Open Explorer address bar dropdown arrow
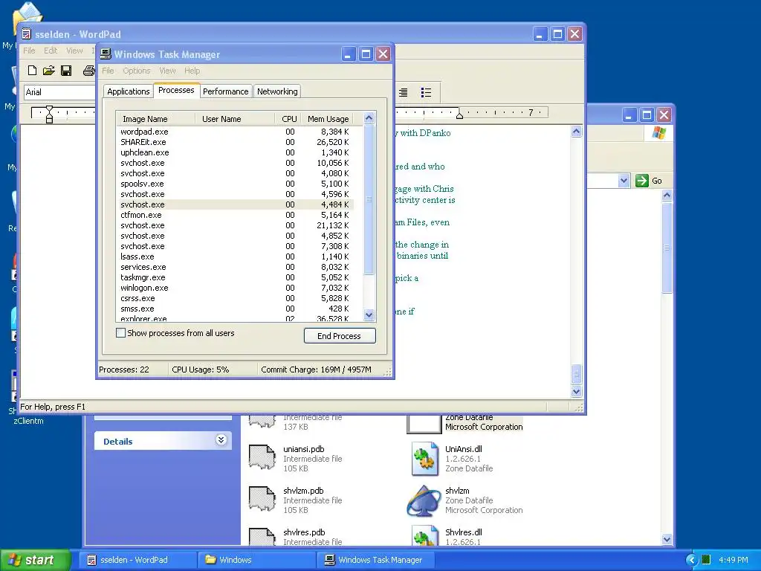The width and height of the screenshot is (761, 571). pyautogui.click(x=624, y=181)
